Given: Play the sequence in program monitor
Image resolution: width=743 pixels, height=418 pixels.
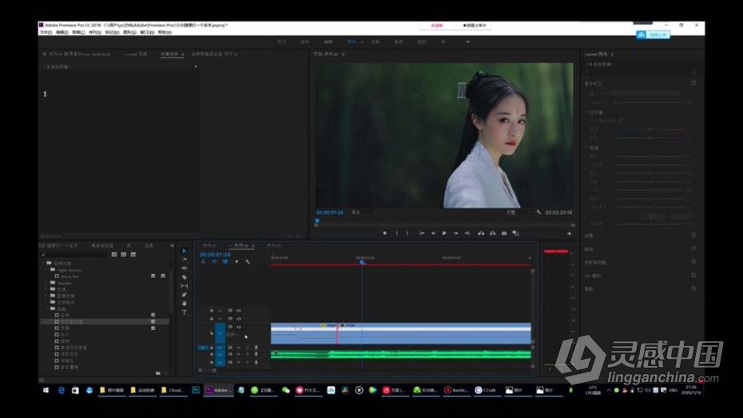Looking at the screenshot, I should pos(444,233).
